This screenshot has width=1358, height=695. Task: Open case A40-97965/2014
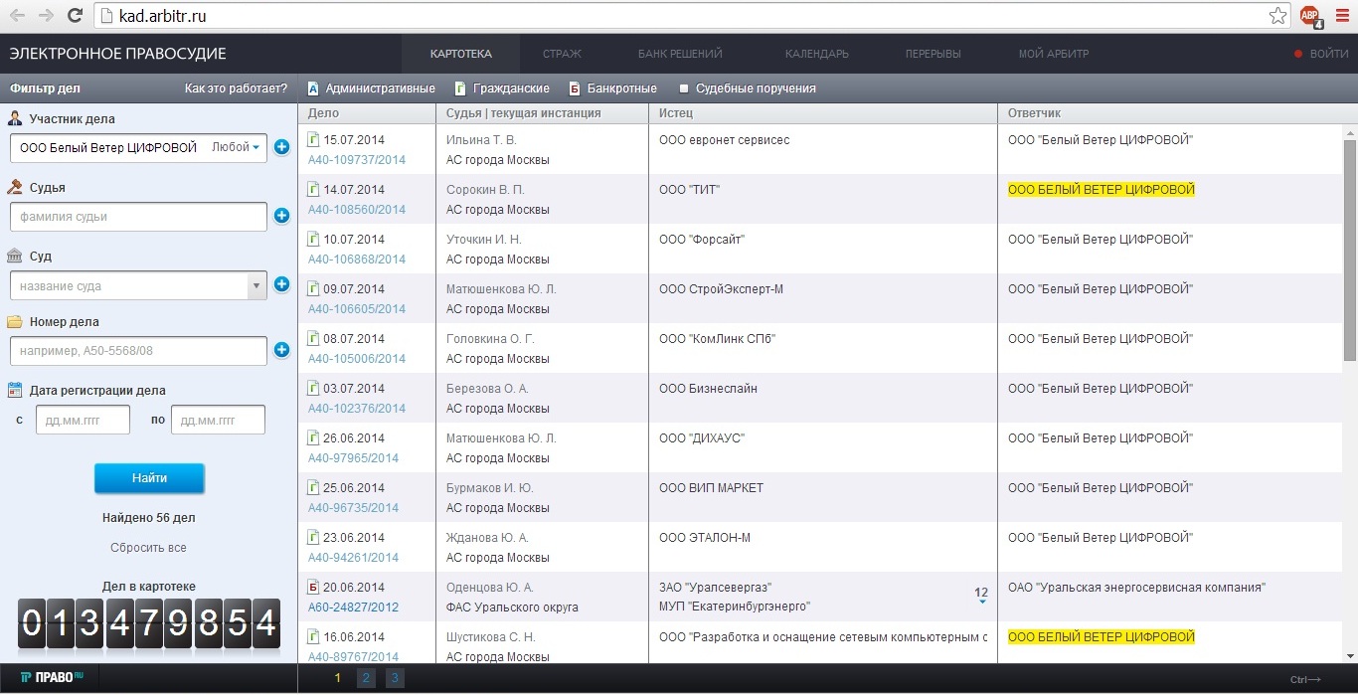click(x=353, y=457)
